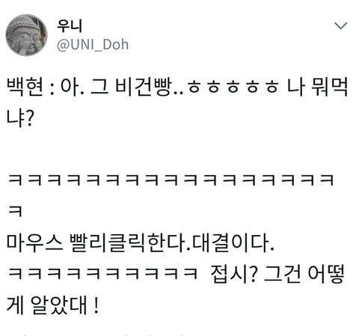Select the ㅎㅎㅎㅎㅎ laughter characters
Screen dimensions: 359x336
tap(233, 88)
